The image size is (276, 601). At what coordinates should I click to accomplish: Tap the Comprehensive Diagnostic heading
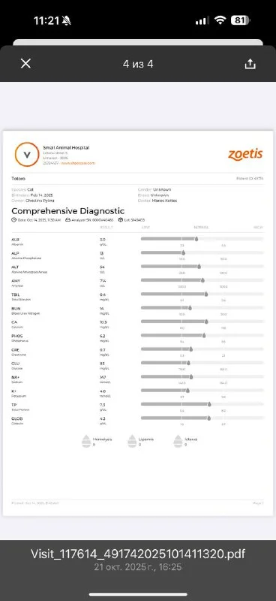[x=67, y=211]
